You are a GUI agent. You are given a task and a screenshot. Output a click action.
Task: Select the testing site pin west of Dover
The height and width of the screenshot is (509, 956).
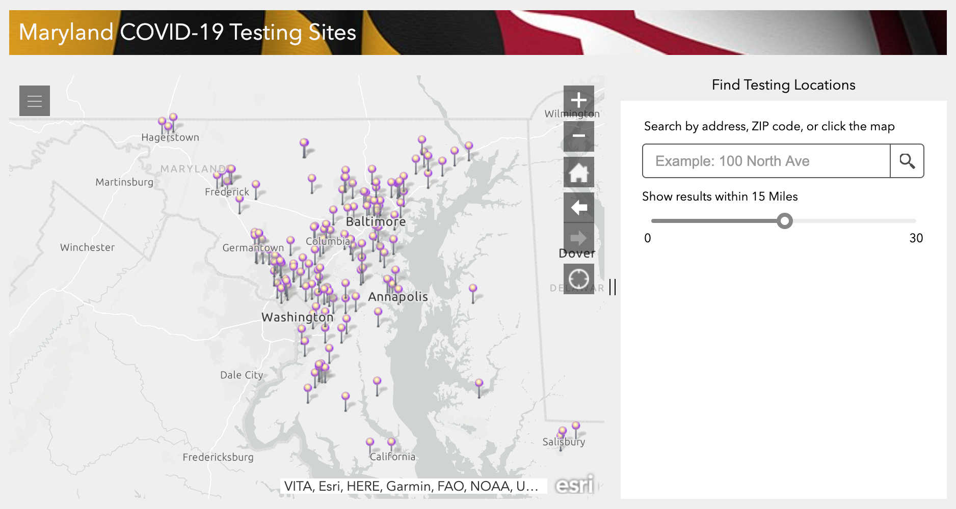[x=473, y=289]
